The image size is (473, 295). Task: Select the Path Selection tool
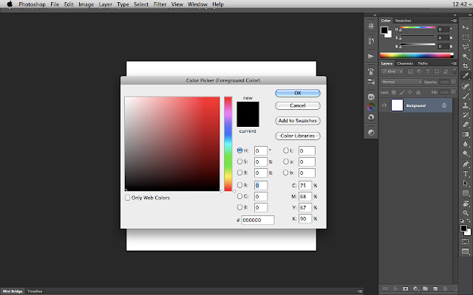[466, 184]
